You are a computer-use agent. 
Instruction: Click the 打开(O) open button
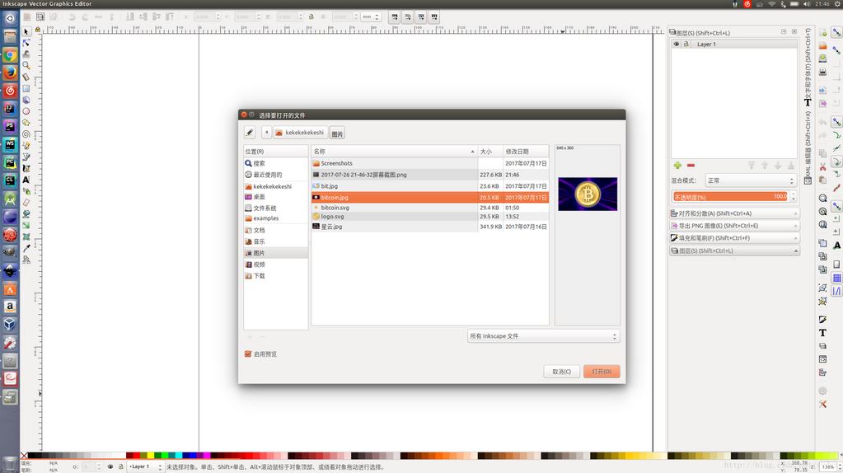pos(602,372)
